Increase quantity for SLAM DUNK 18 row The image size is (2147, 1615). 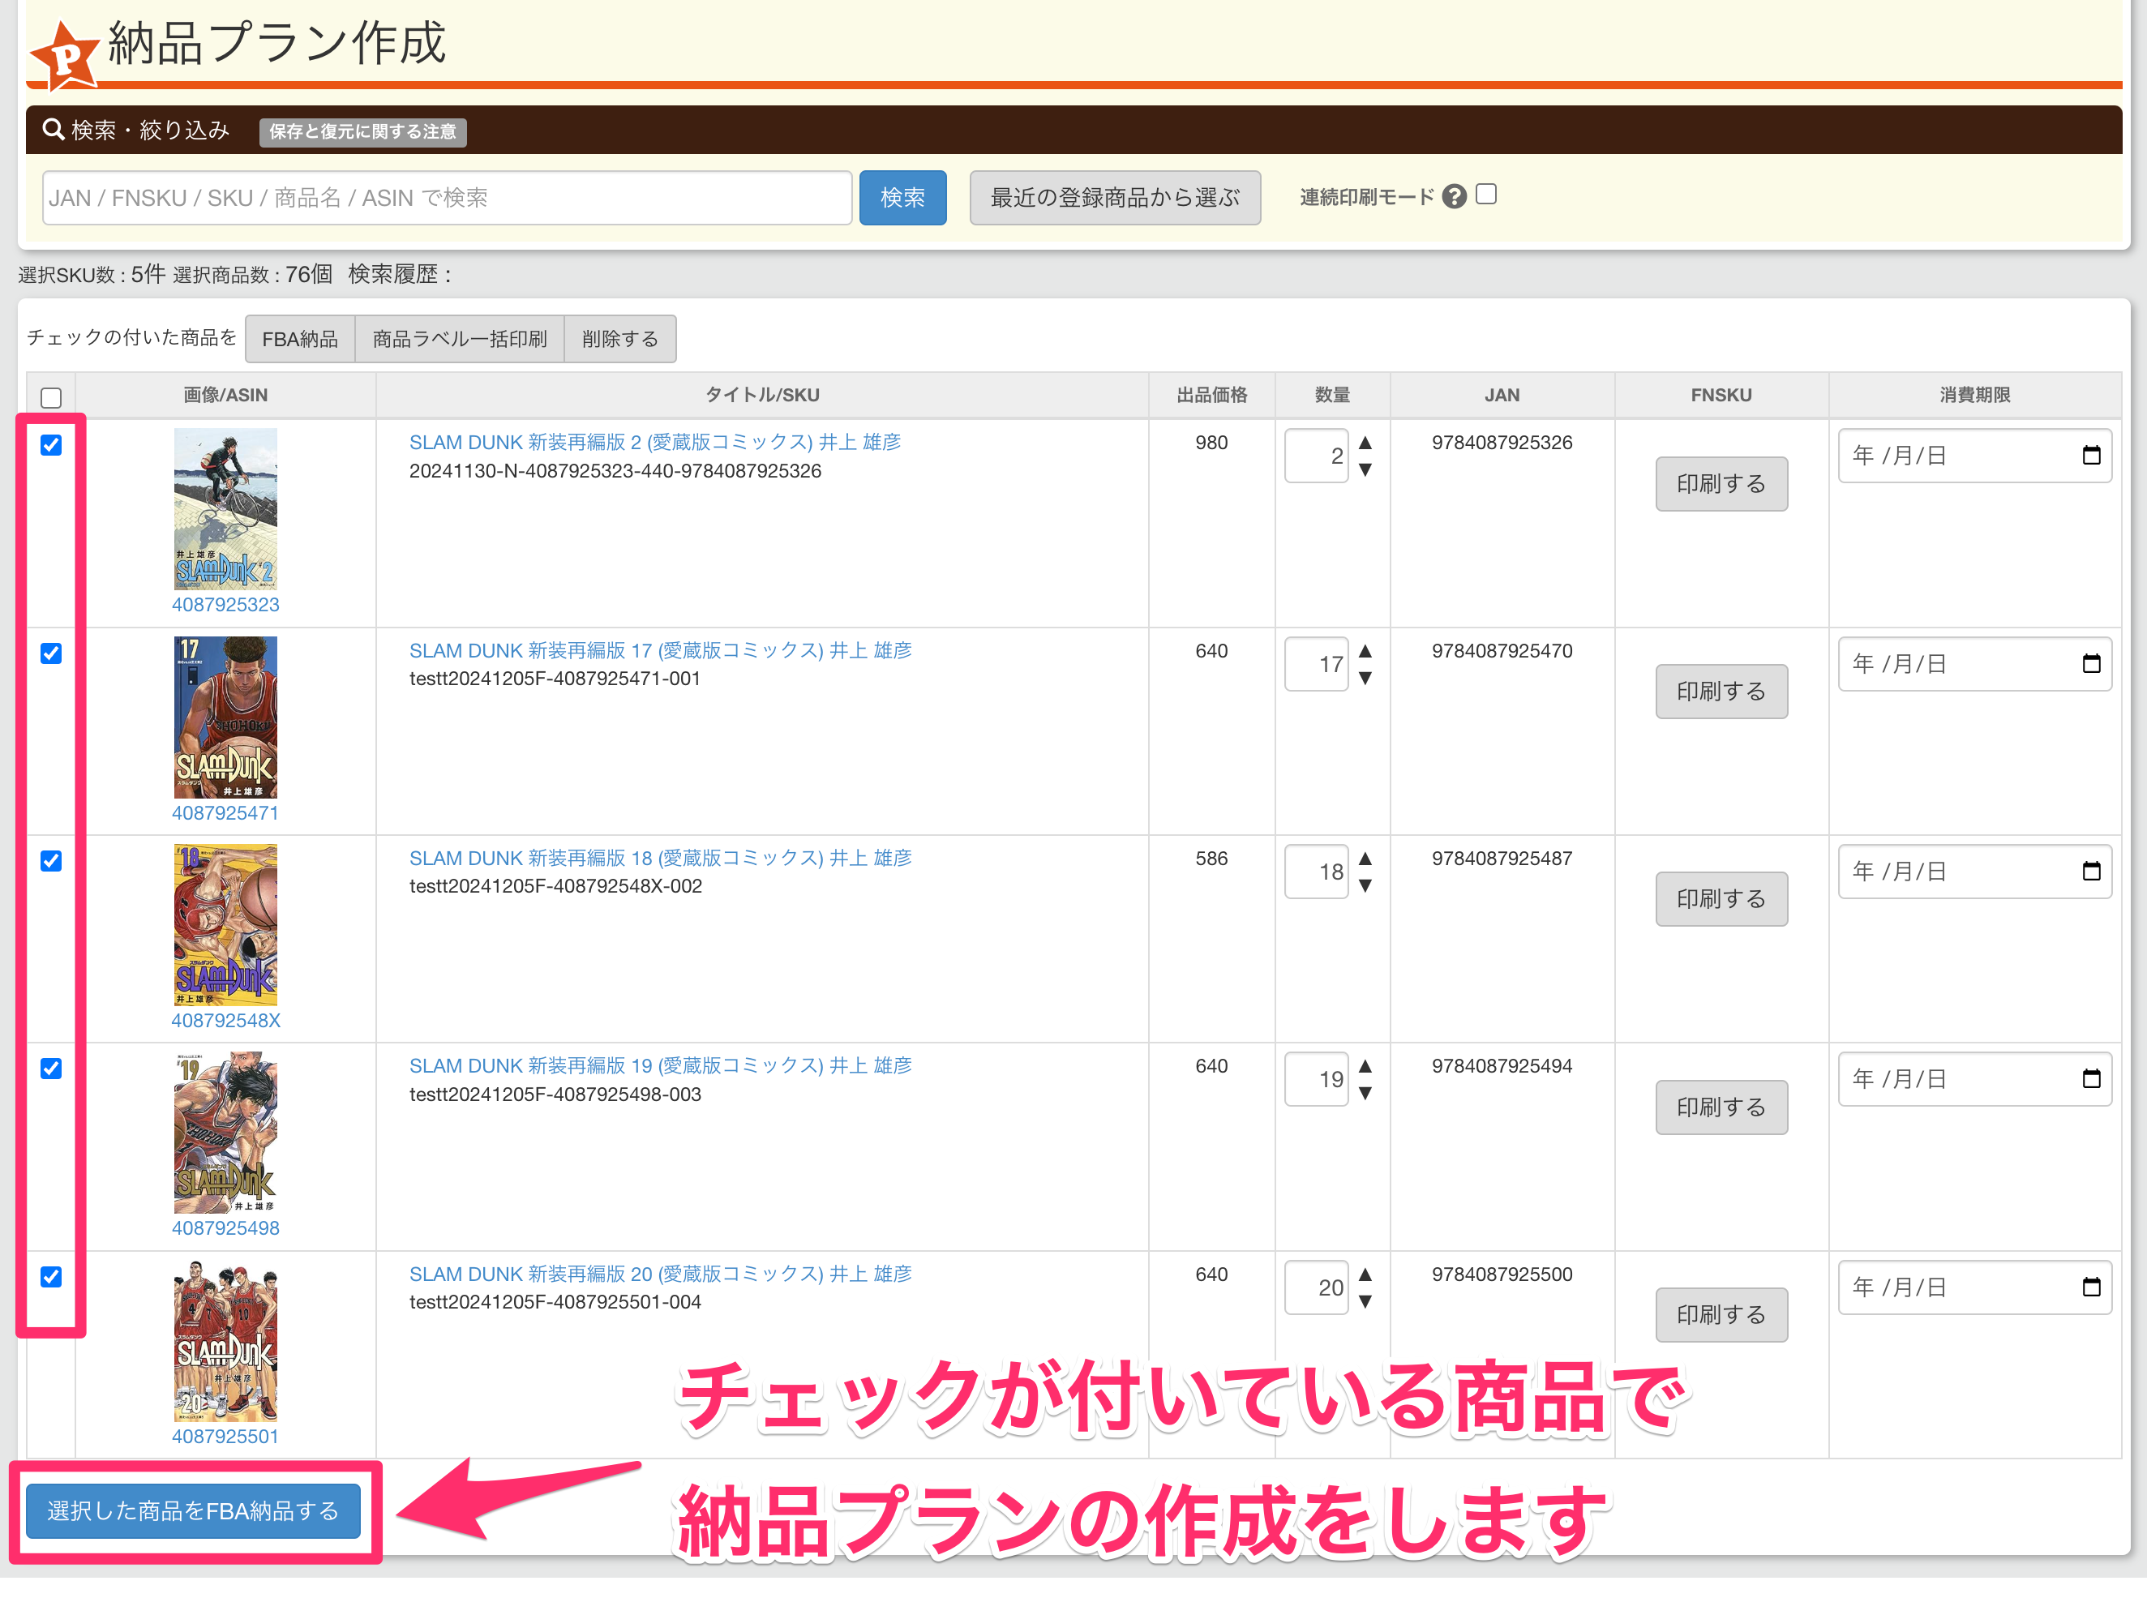[1365, 859]
